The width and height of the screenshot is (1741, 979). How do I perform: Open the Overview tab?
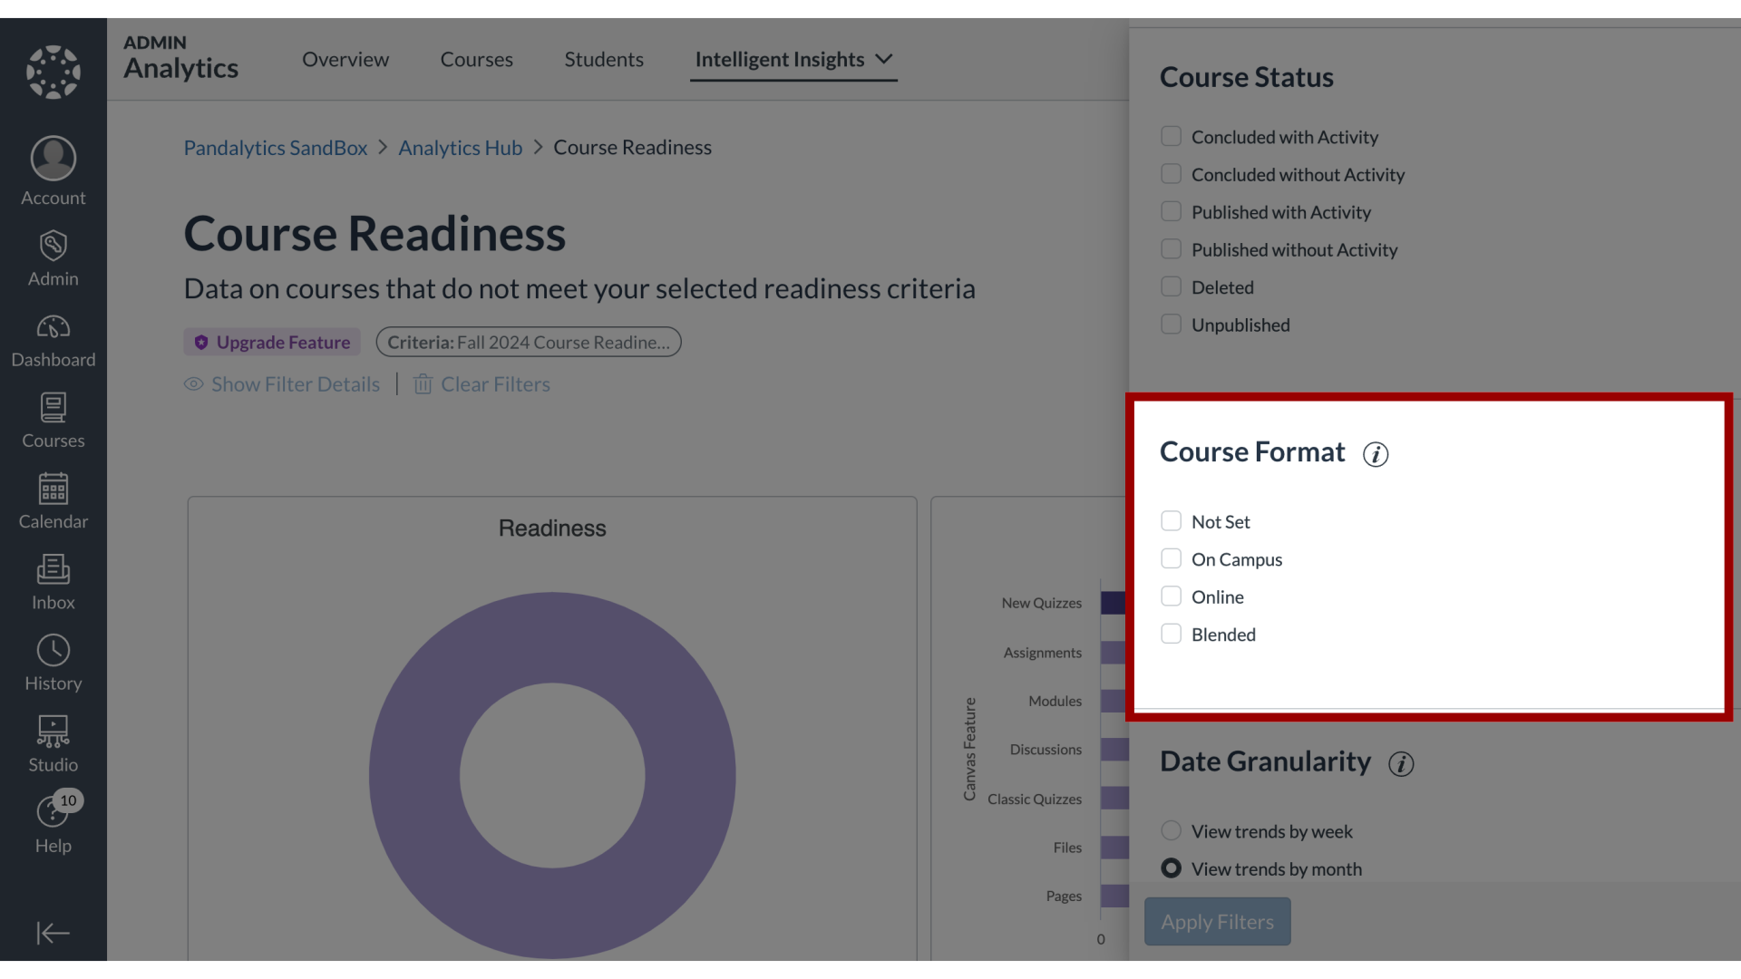[345, 59]
